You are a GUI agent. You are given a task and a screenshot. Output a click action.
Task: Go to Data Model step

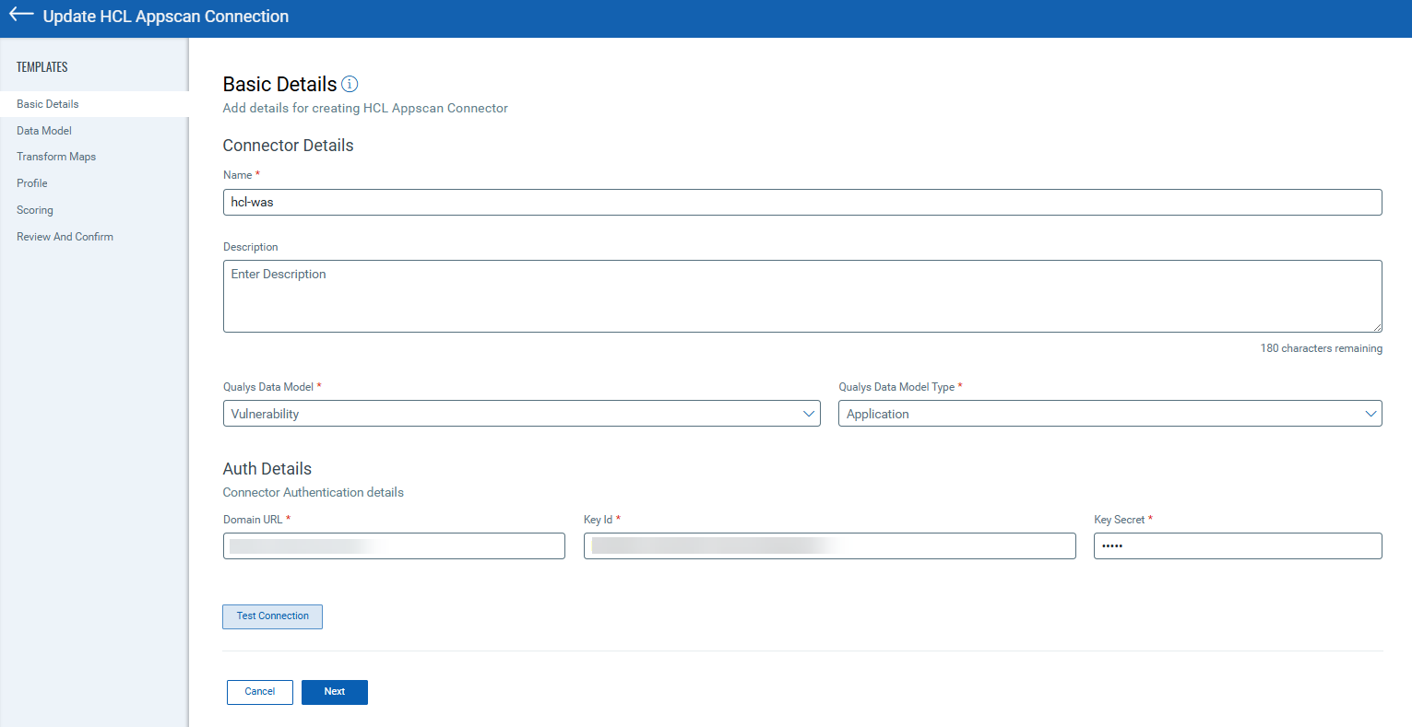(x=44, y=131)
